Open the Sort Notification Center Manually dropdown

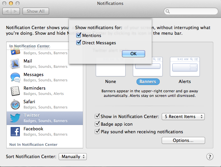click(x=73, y=157)
